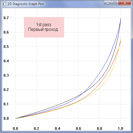Click y-axis label 0.1
This screenshot has width=133, height=133.
coord(6,104)
